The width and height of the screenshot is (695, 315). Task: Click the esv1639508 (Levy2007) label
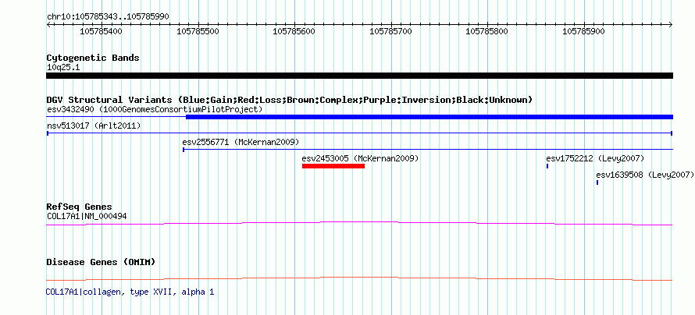(x=645, y=175)
